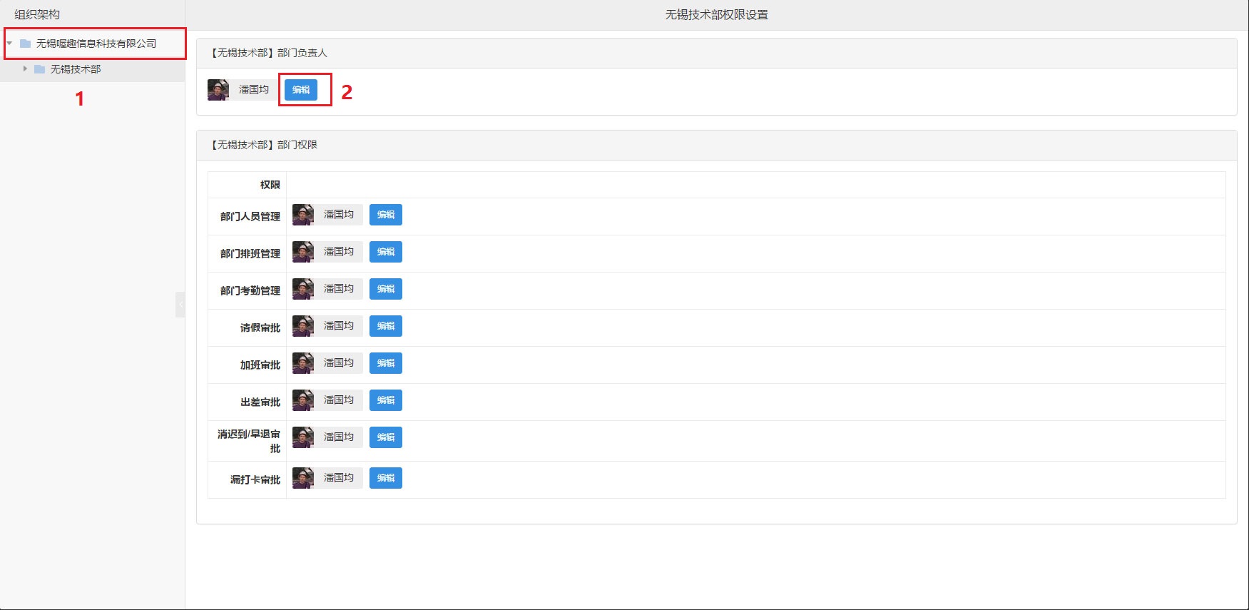
Task: Edit 请假审批 permission
Action: 385,326
